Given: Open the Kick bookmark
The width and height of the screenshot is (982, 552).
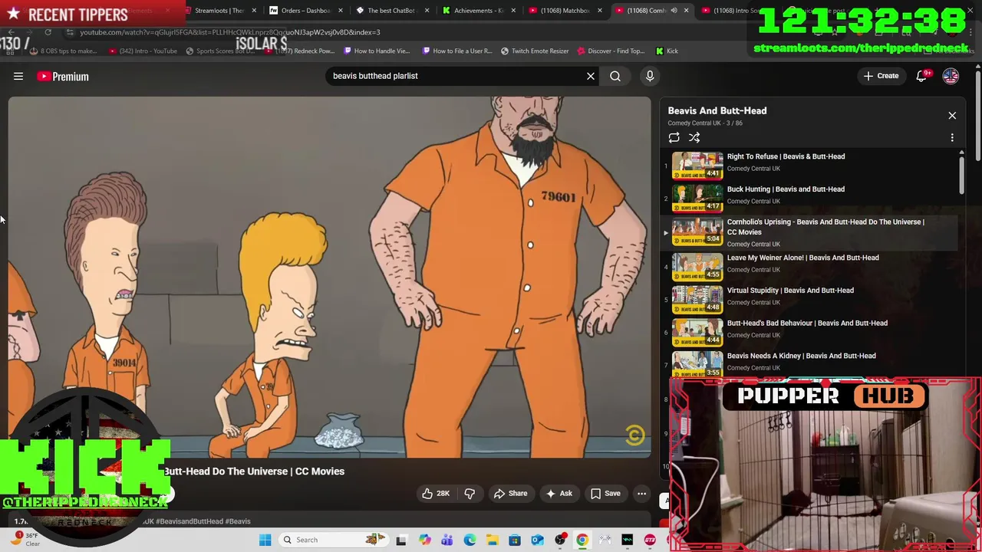Looking at the screenshot, I should 667,51.
